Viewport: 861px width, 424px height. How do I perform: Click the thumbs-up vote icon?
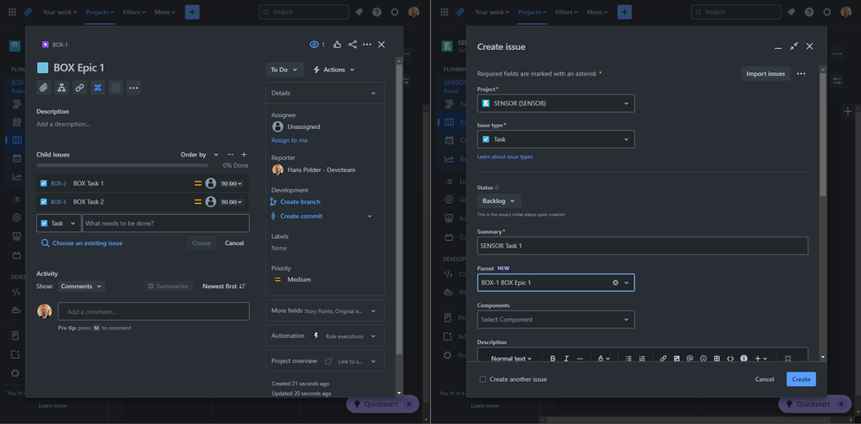point(337,45)
